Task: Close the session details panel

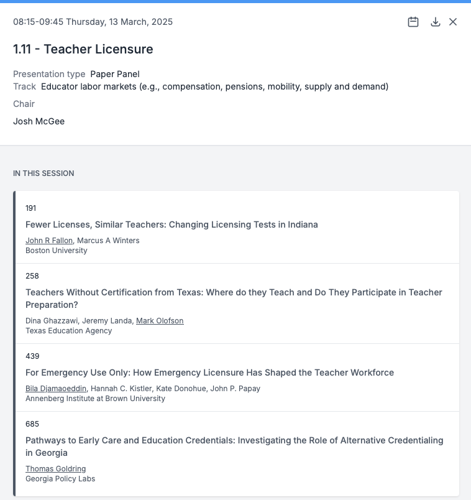Action: pyautogui.click(x=453, y=22)
